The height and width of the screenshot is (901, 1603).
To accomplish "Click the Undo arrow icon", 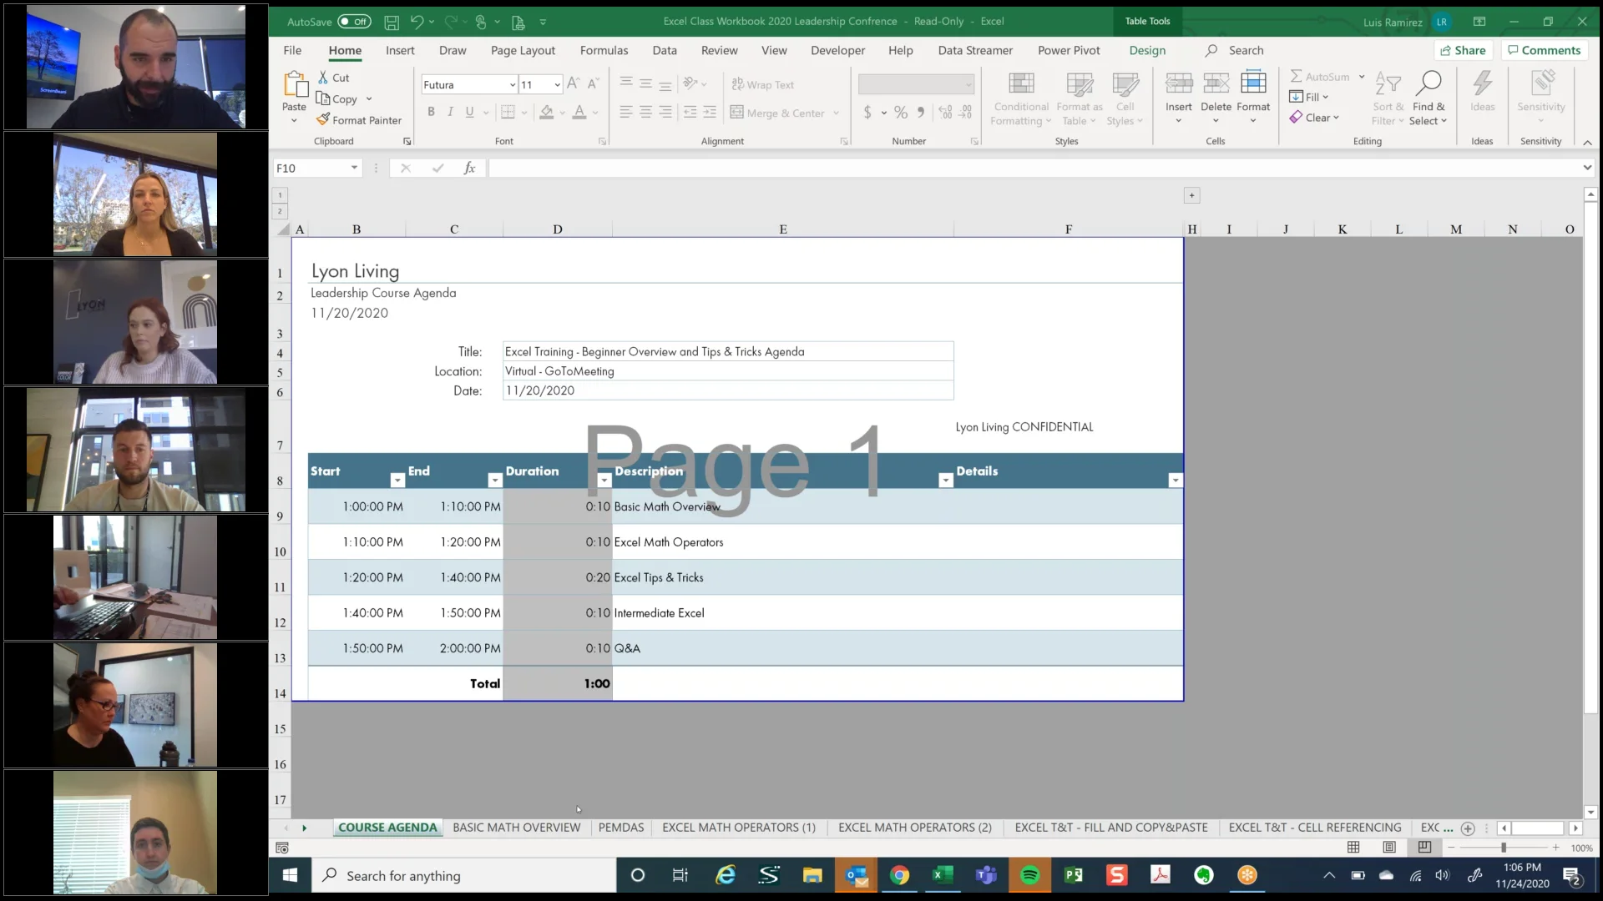I will 417,22.
